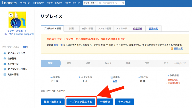Expand the ランサー検索 dropdown

tap(90, 3)
